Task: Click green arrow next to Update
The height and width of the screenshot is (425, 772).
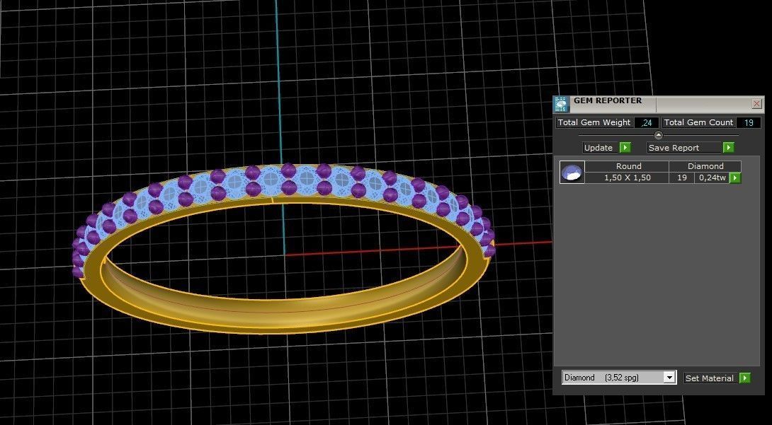Action: [625, 147]
